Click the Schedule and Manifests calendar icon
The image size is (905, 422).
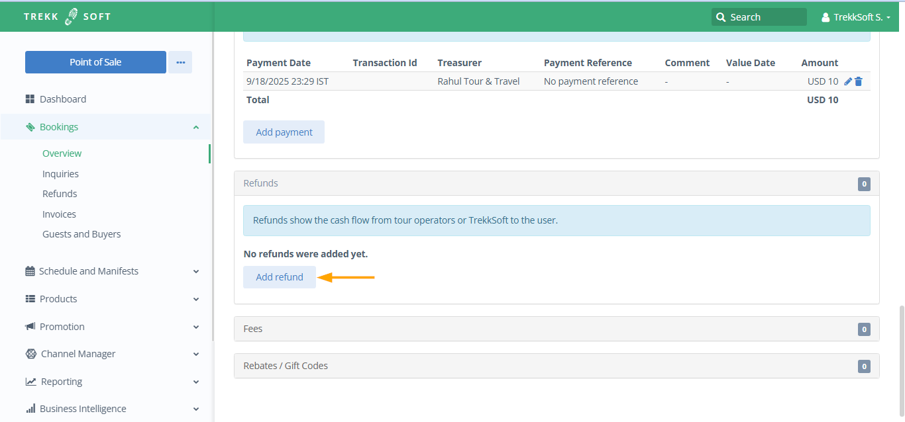tap(30, 271)
